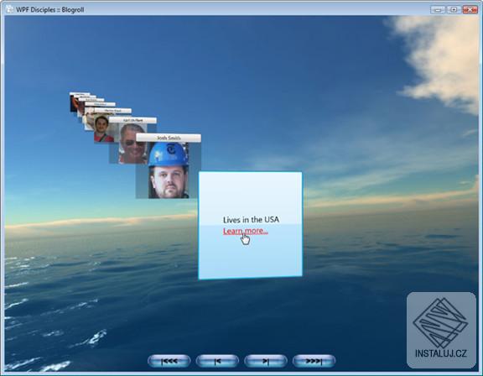This screenshot has height=376, width=483.
Task: Click the light blue info panel background
Action: (x=250, y=256)
